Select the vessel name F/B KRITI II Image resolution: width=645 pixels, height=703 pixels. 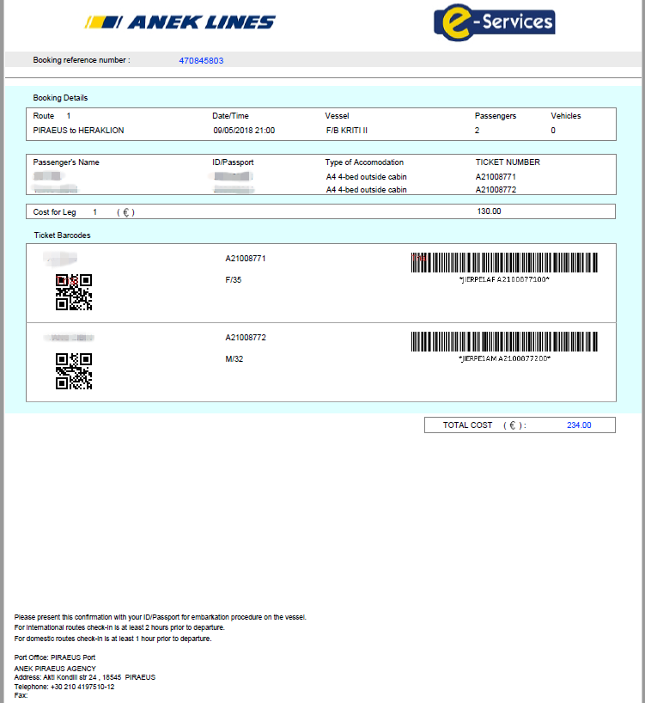pos(346,131)
